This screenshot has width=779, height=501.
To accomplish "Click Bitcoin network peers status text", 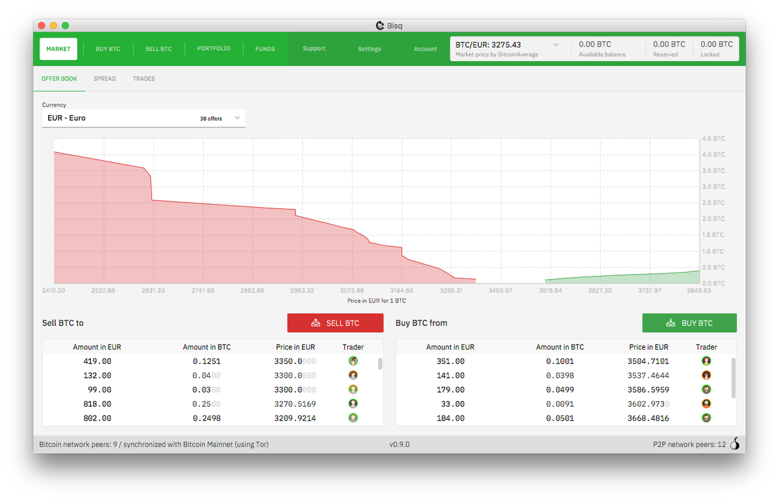I will (154, 445).
